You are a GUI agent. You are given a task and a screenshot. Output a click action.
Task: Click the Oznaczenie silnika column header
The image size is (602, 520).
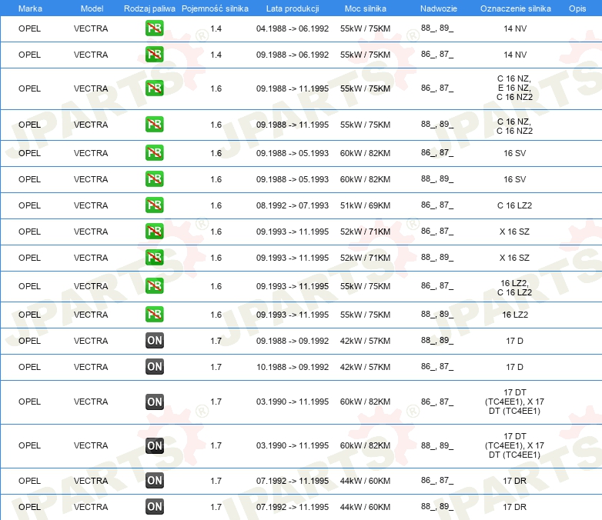coord(516,8)
